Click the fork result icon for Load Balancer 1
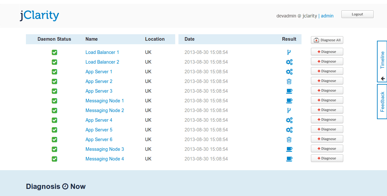 (x=289, y=52)
